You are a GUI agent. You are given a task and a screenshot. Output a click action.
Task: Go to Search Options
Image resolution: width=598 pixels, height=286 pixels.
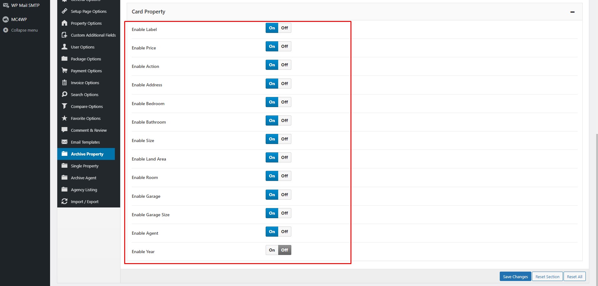(89, 94)
